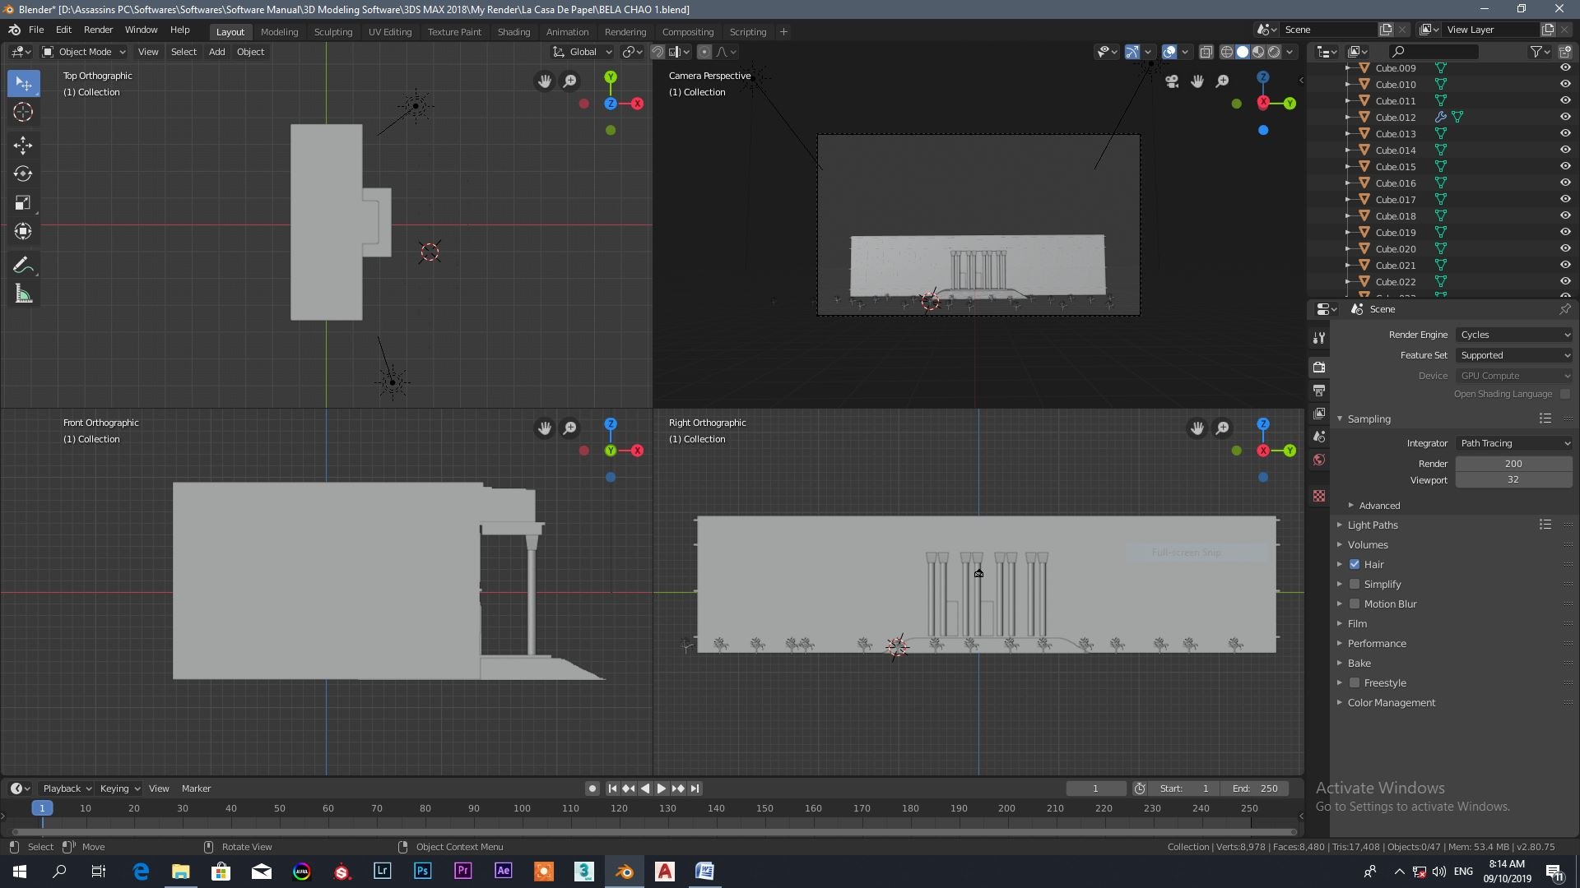Hide Cube.017 with its eye icon
Image resolution: width=1580 pixels, height=888 pixels.
tap(1564, 199)
